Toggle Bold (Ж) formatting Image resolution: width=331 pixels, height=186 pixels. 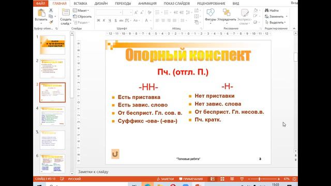pyautogui.click(x=98, y=21)
